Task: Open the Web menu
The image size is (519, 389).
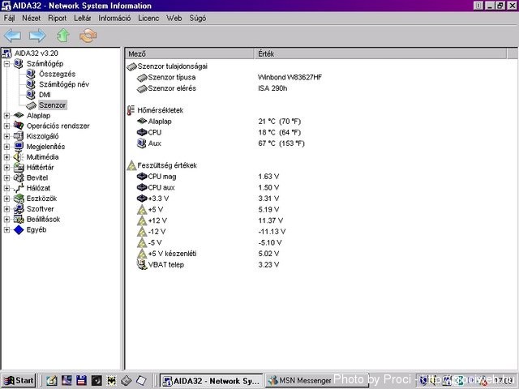Action: point(174,18)
